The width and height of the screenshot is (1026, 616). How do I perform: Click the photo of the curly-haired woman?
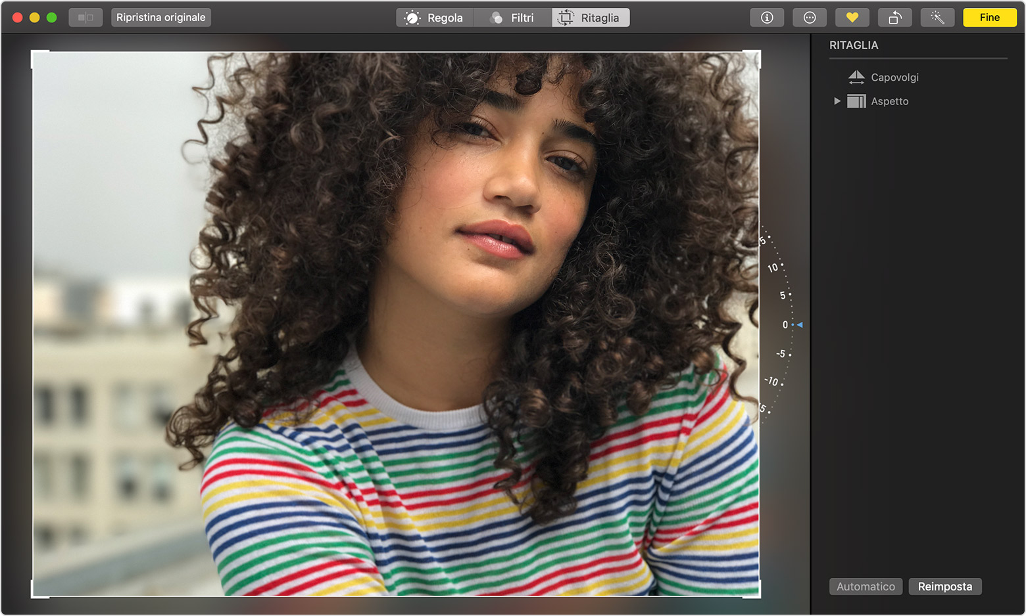point(396,324)
